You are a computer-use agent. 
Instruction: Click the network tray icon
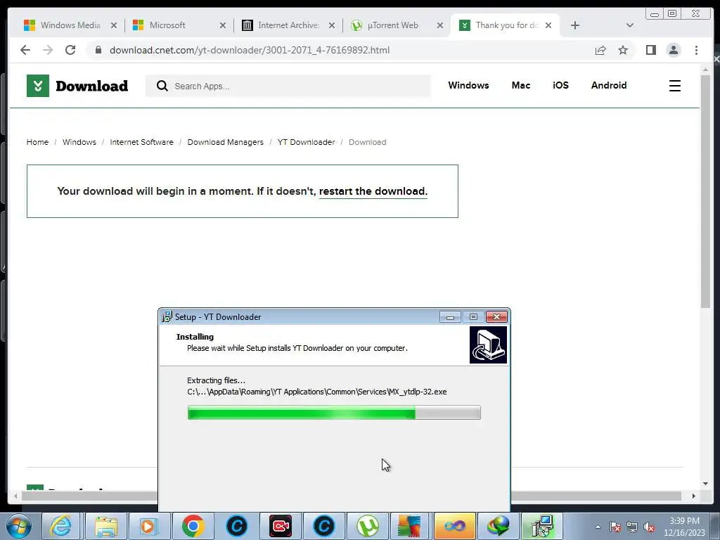point(632,527)
